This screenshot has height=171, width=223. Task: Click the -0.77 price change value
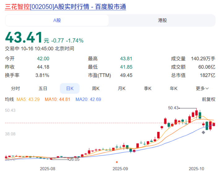pos(58,40)
